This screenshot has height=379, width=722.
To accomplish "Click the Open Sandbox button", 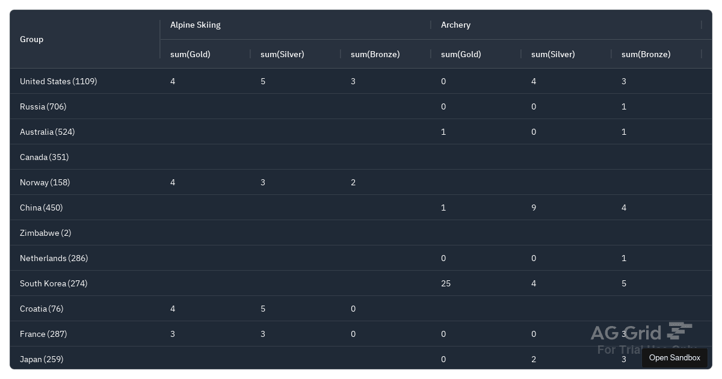I will [x=674, y=357].
